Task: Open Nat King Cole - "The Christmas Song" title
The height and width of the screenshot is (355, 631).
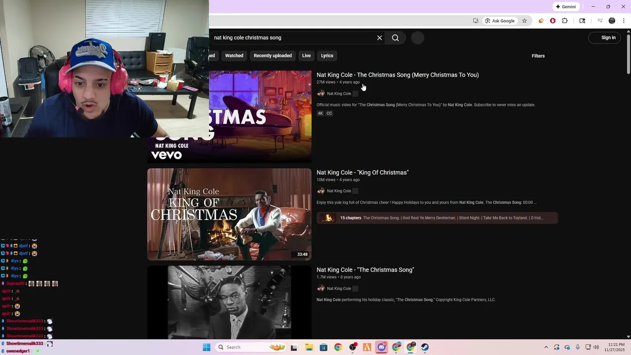Action: [x=365, y=270]
